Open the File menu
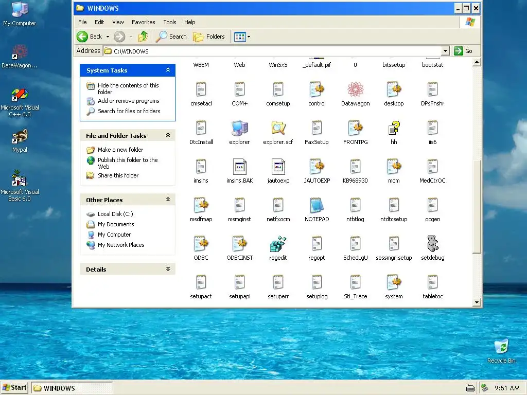The width and height of the screenshot is (527, 395). tap(82, 22)
